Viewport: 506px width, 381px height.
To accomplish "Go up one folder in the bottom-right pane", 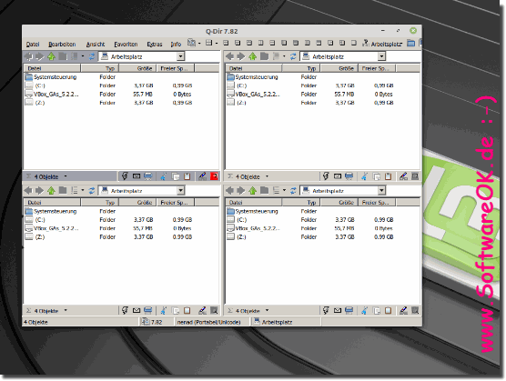I will pyautogui.click(x=253, y=191).
